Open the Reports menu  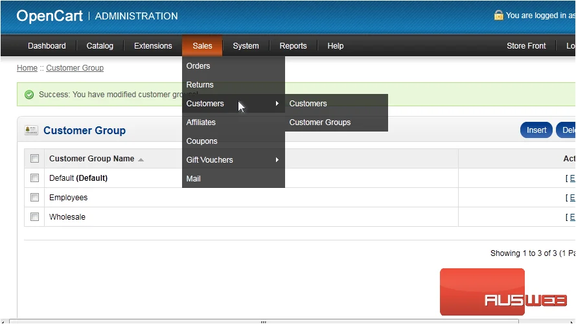click(293, 46)
